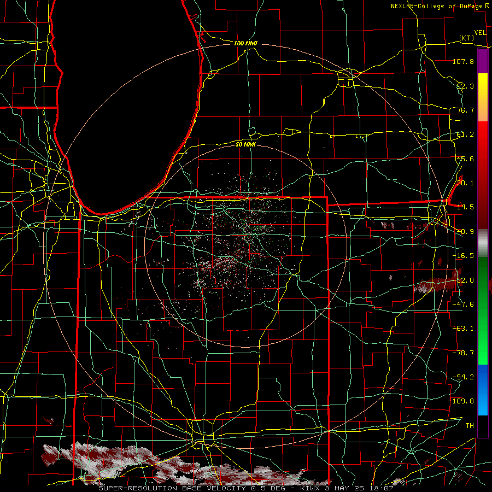Screen dimensions: 492x492
Task: Click the [KT] units label
Action: pos(467,38)
